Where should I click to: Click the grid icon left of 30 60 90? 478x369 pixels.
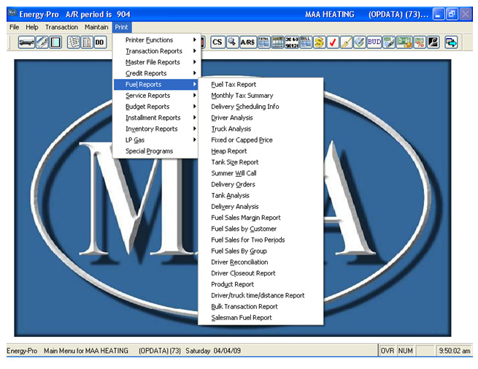pos(277,42)
